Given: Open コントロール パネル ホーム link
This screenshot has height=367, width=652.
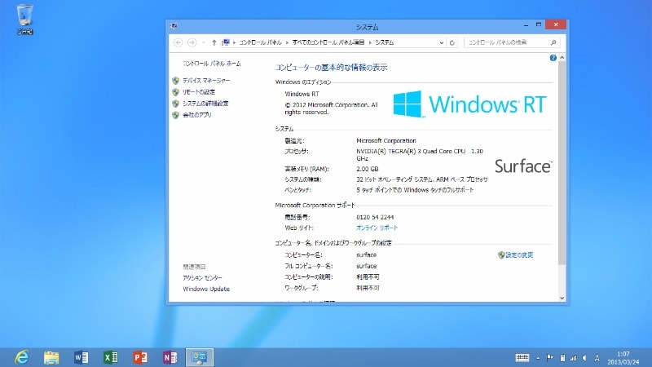Looking at the screenshot, I should click(212, 64).
